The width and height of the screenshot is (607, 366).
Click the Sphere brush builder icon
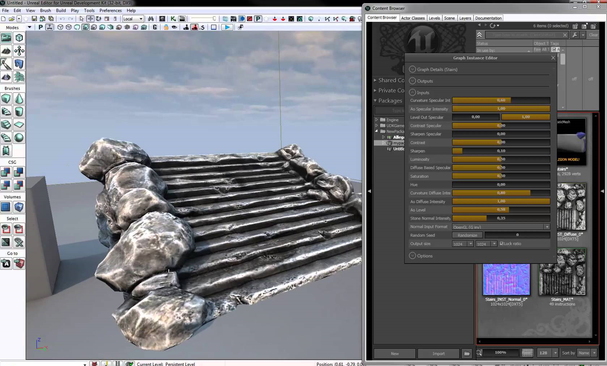pyautogui.click(x=19, y=138)
